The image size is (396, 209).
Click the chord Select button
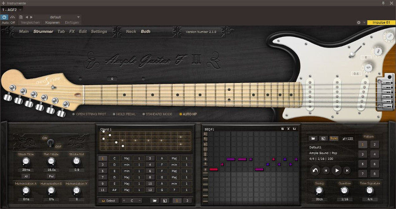(x=108, y=201)
